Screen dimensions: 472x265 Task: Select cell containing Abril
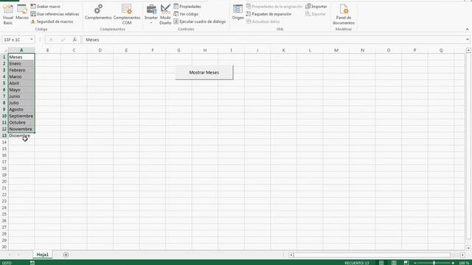click(21, 83)
